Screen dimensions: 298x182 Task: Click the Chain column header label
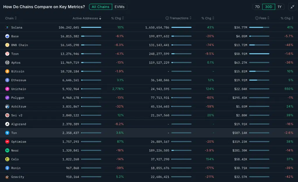(x=9, y=18)
